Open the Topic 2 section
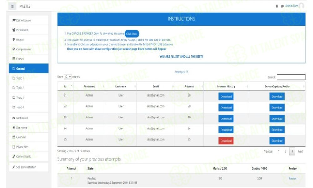This screenshot has width=313, height=188. click(28, 88)
